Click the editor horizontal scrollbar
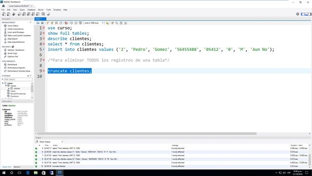 tap(147, 133)
